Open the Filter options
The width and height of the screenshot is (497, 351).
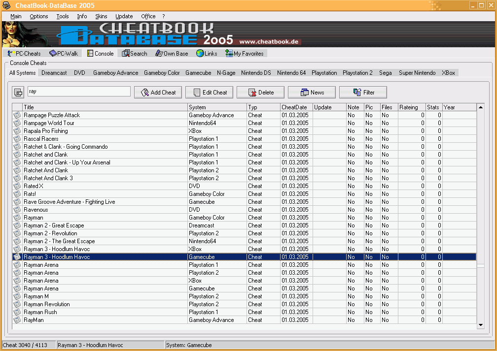[363, 92]
